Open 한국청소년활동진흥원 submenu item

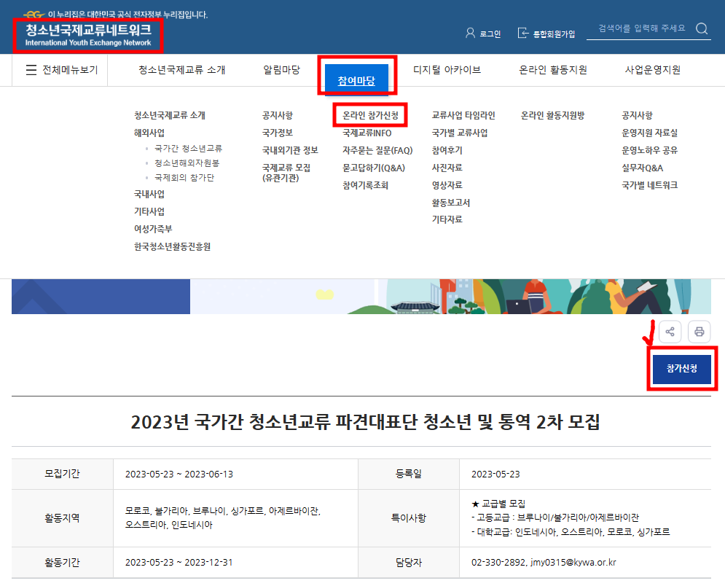tap(173, 246)
